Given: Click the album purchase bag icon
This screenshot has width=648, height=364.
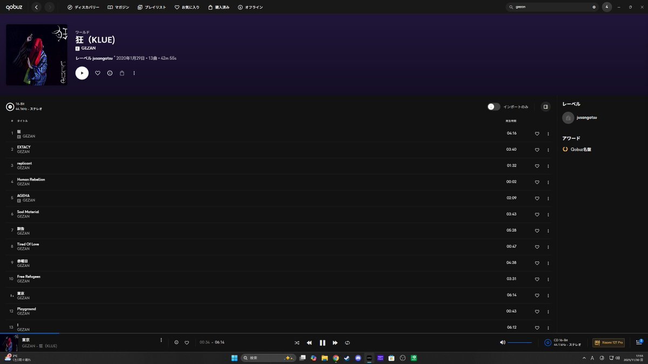Looking at the screenshot, I should click(x=122, y=73).
